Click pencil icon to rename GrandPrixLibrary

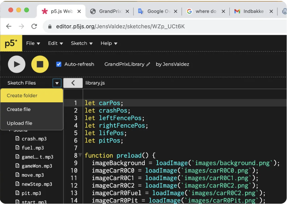click(148, 64)
